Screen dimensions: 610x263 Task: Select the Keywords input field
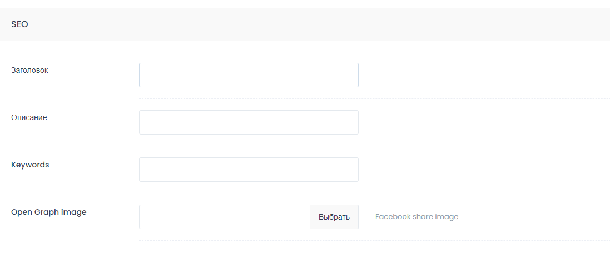click(x=249, y=170)
